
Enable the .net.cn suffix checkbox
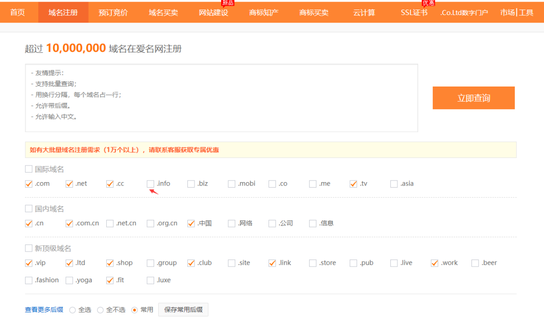[x=110, y=223]
